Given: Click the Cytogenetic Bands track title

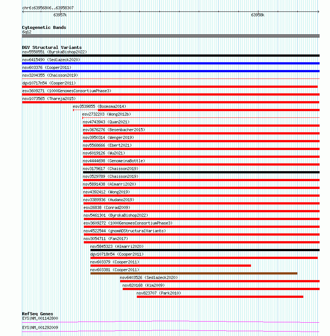Looking at the screenshot, I should tap(44, 27).
